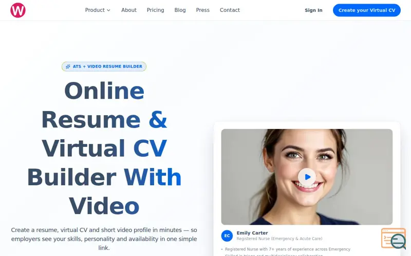Open the About page
411x256 pixels.
pyautogui.click(x=129, y=10)
